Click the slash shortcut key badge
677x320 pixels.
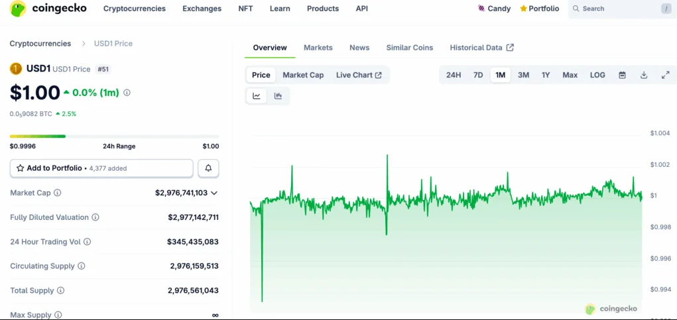click(666, 9)
